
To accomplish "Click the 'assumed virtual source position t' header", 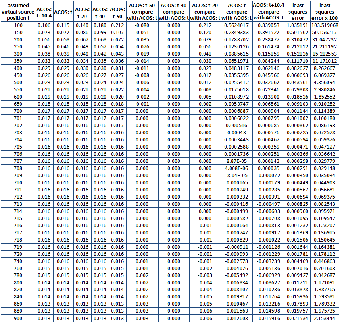I will click(x=18, y=12).
